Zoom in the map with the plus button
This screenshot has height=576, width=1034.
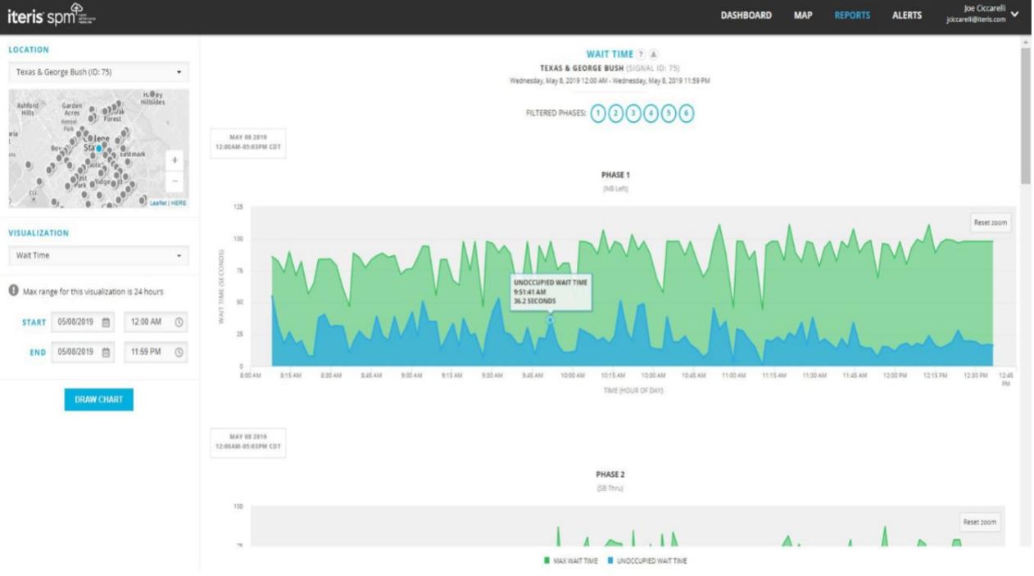coord(175,160)
